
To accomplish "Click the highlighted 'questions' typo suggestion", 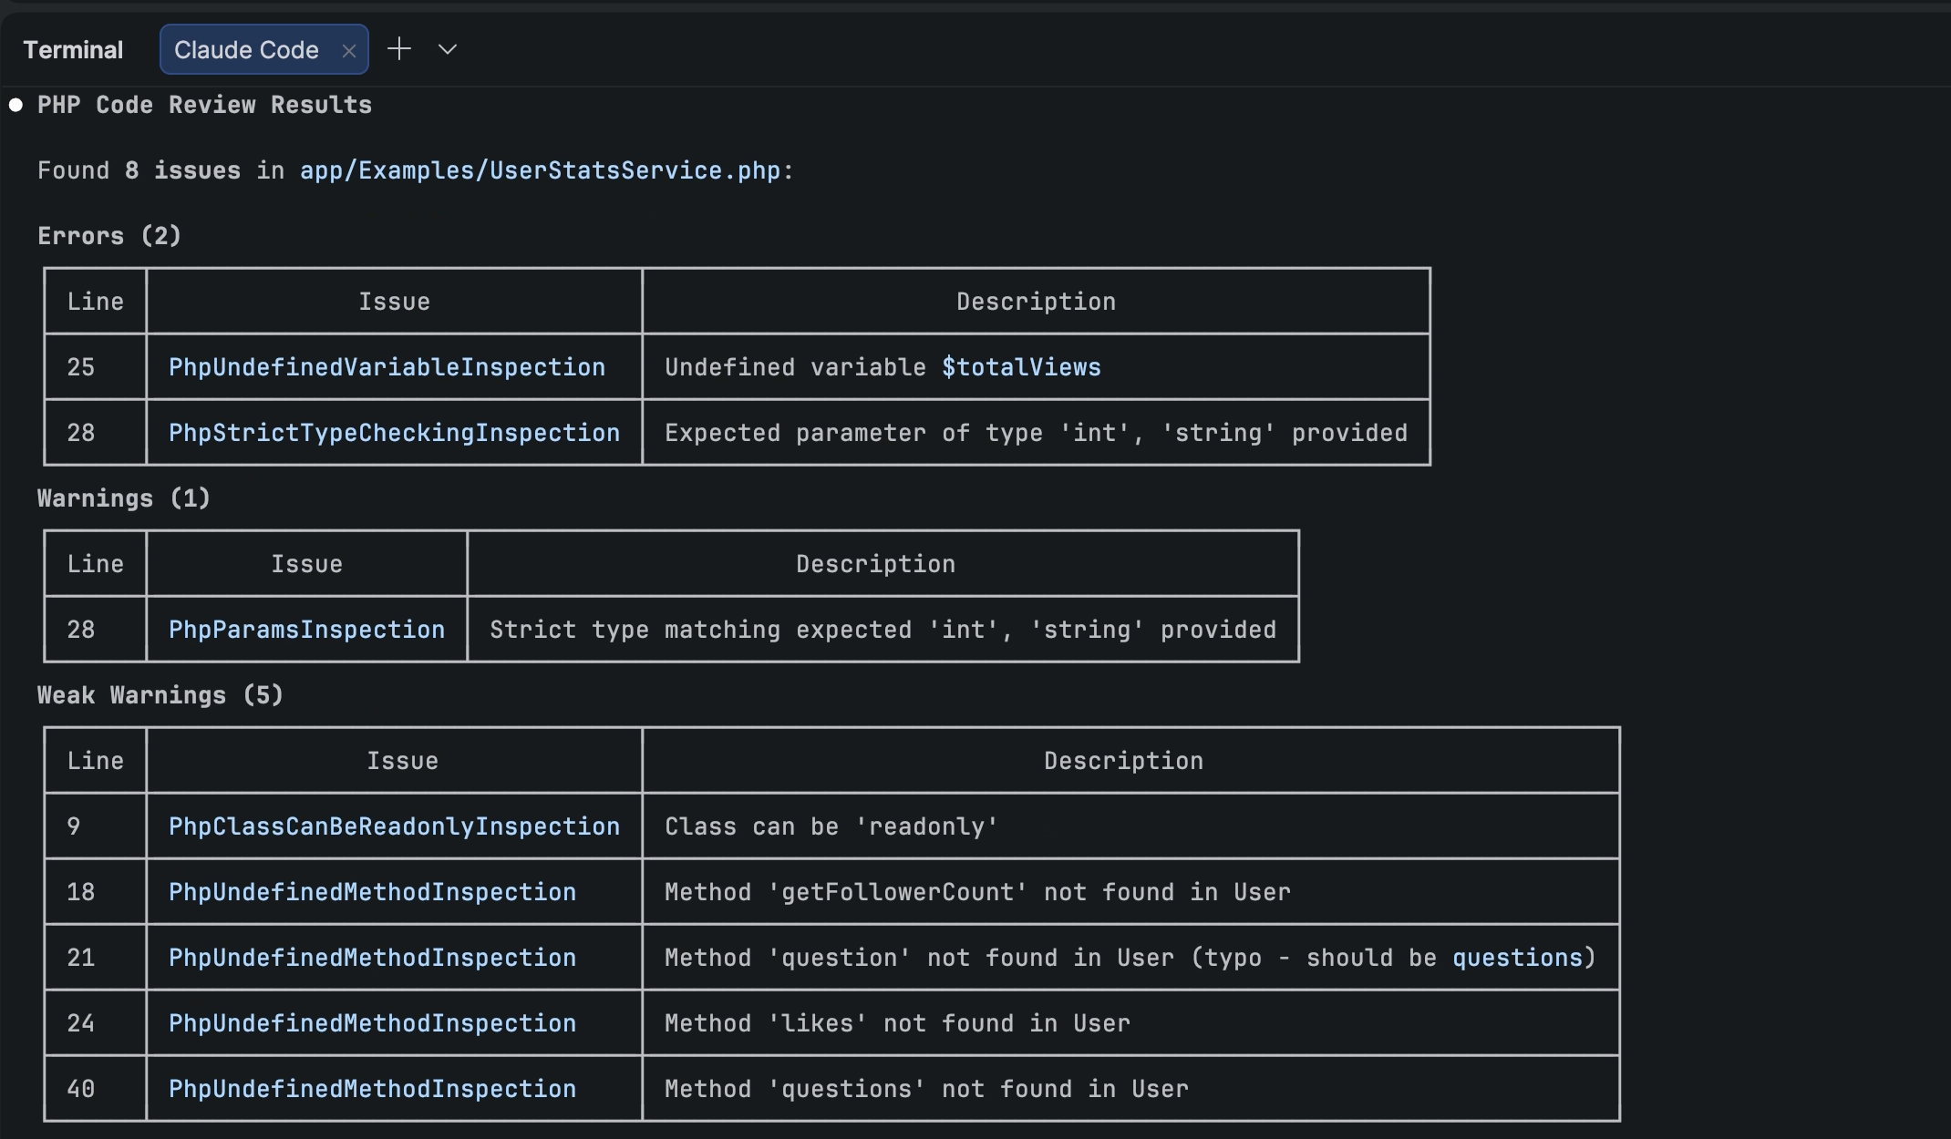I will pyautogui.click(x=1517, y=958).
